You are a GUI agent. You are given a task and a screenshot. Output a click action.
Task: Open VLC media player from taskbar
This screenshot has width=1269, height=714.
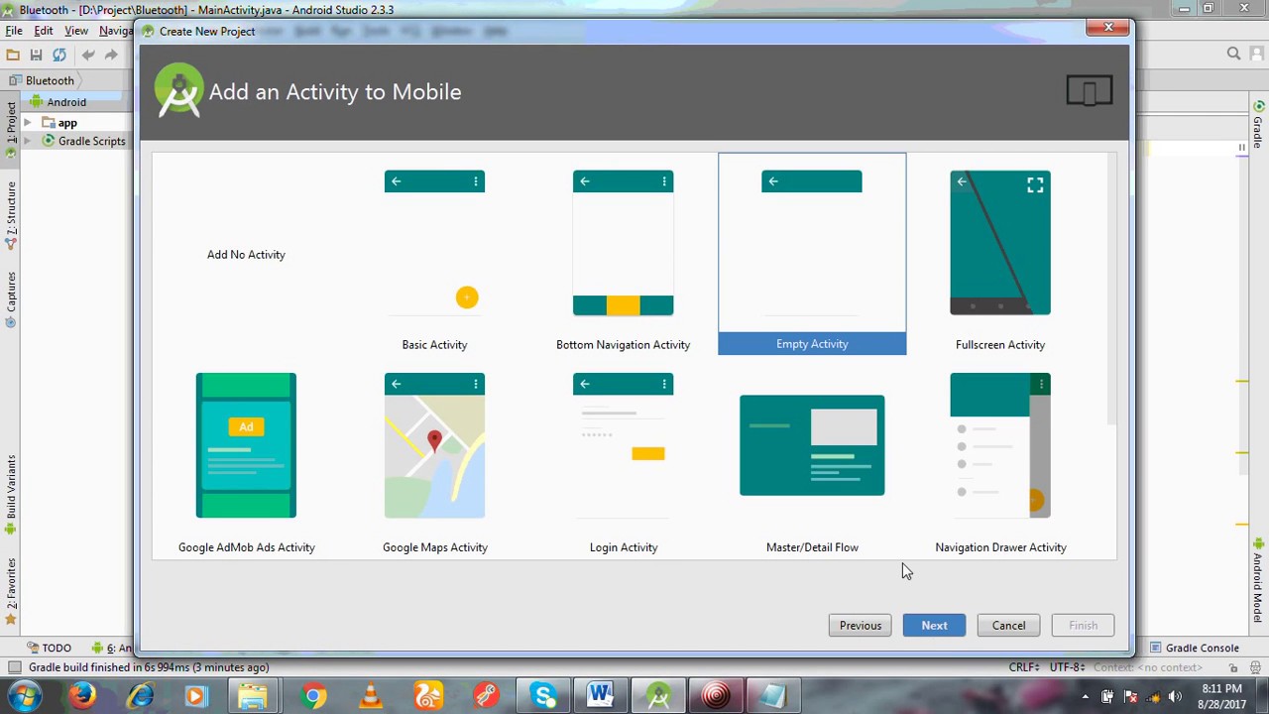pos(371,696)
